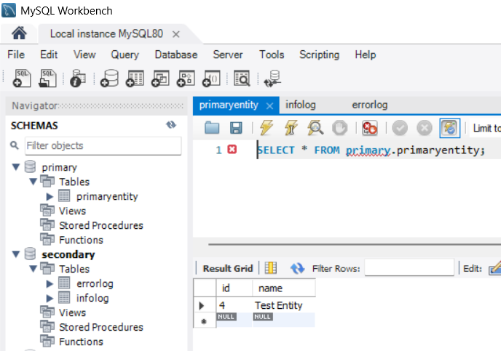Image resolution: width=501 pixels, height=351 pixels.
Task: Execute the query with lightning bolt
Action: [267, 128]
